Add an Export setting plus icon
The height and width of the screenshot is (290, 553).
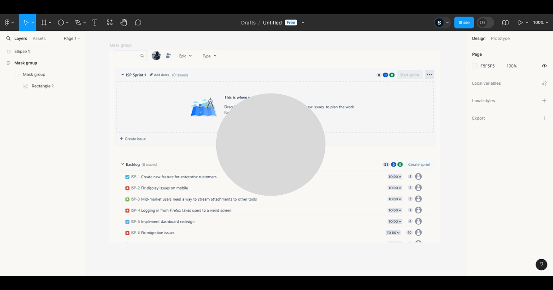[x=544, y=118]
